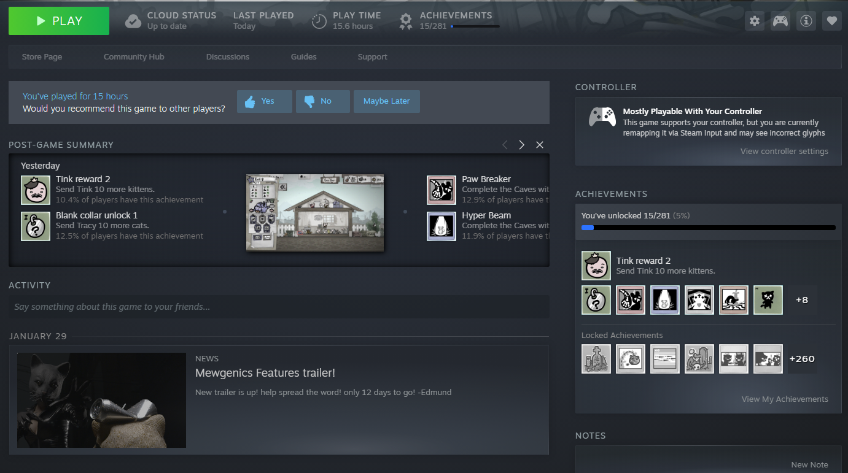Open the Discussions tab
Image resolution: width=848 pixels, height=473 pixels.
tap(228, 57)
